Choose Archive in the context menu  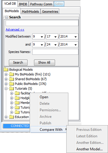[x=49, y=117]
